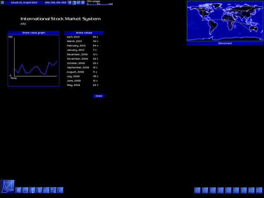Open the memory banks icon

point(25,190)
